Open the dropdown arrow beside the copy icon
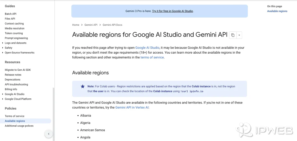 click(239, 35)
